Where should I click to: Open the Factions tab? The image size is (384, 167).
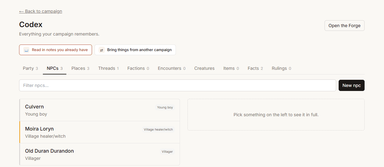pos(138,68)
